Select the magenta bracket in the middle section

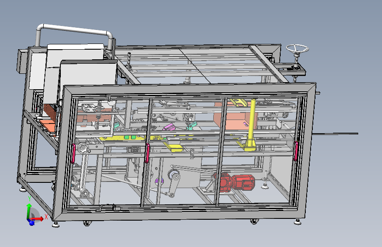point(169,127)
